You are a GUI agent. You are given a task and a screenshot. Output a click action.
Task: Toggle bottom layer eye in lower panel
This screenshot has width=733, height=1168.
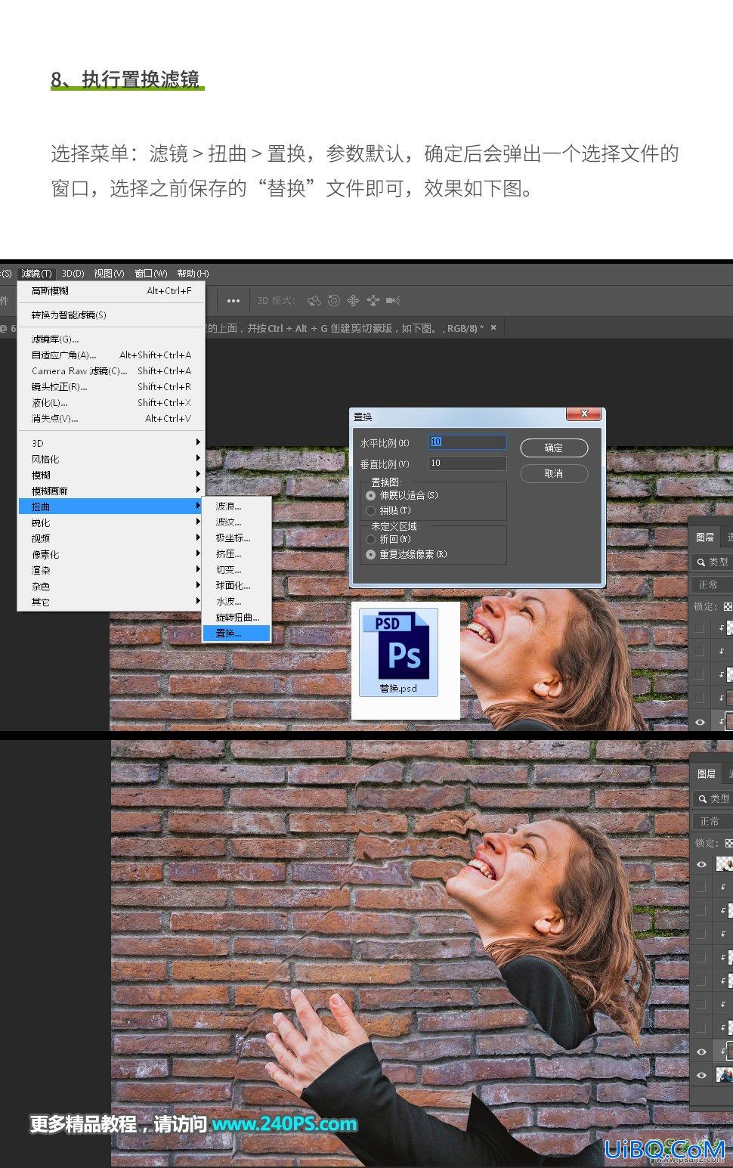click(x=701, y=1075)
